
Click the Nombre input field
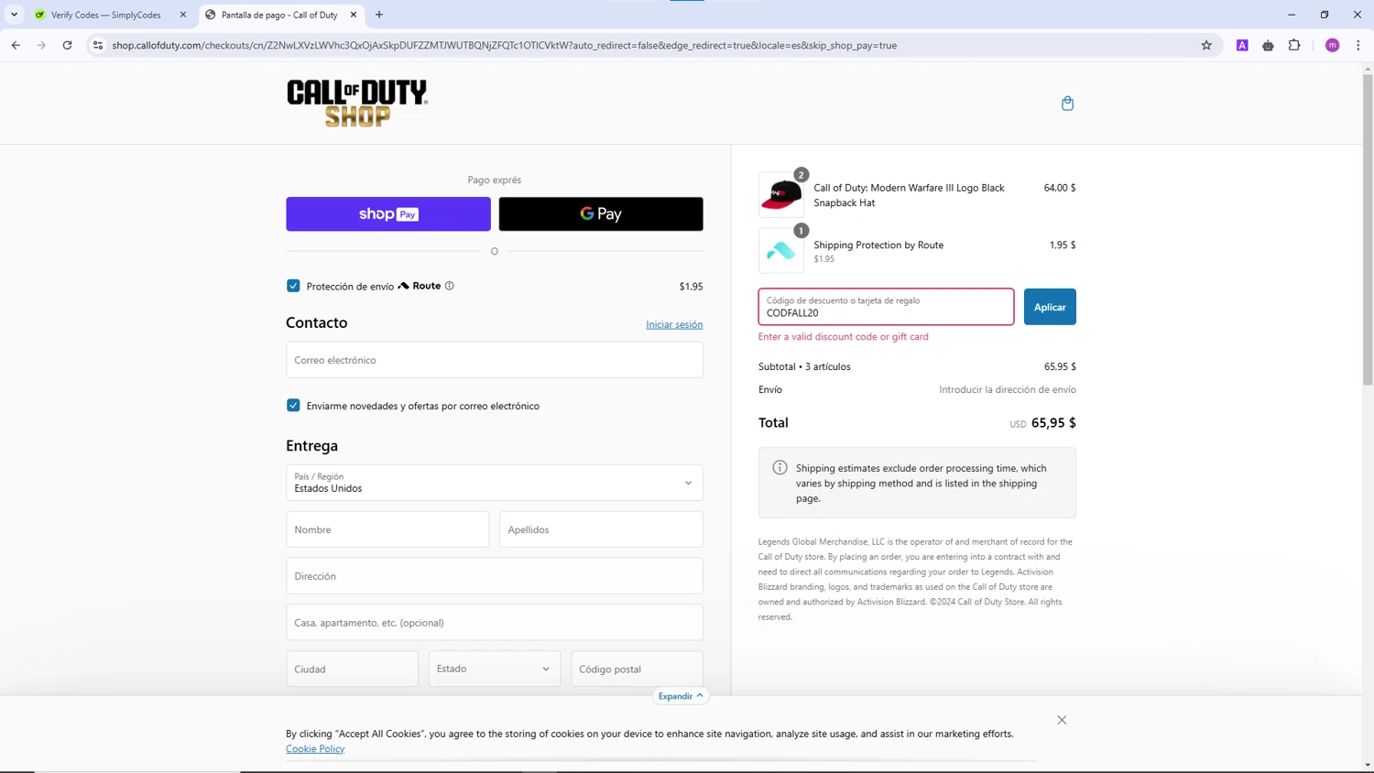pyautogui.click(x=387, y=529)
